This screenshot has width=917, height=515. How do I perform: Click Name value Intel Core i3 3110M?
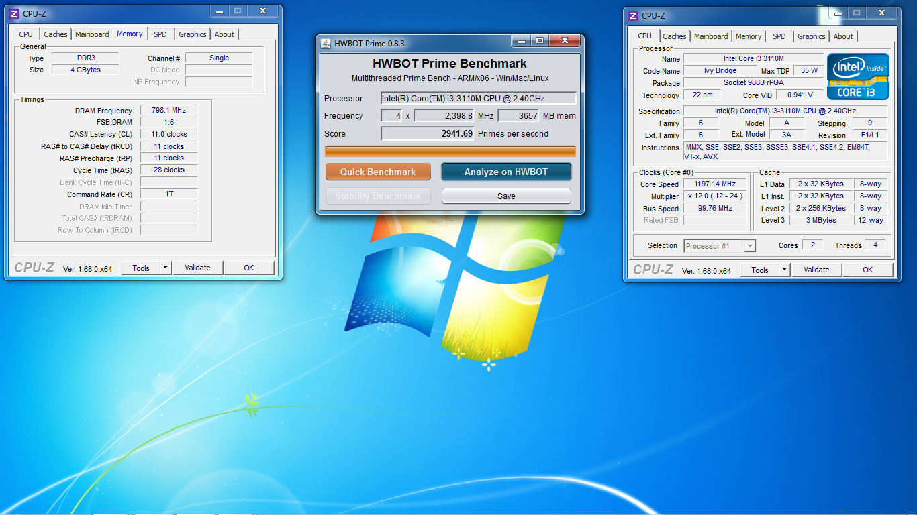click(754, 58)
